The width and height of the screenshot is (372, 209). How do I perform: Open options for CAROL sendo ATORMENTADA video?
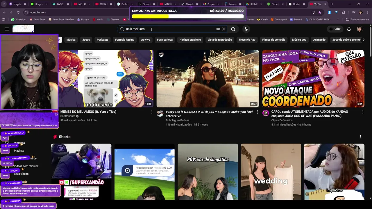click(x=363, y=112)
